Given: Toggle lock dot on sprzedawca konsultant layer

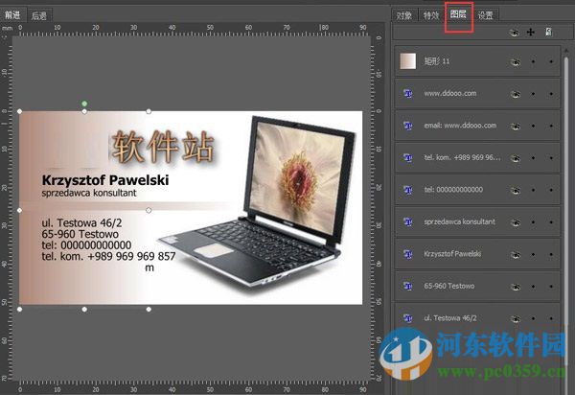Looking at the screenshot, I should pyautogui.click(x=551, y=221).
